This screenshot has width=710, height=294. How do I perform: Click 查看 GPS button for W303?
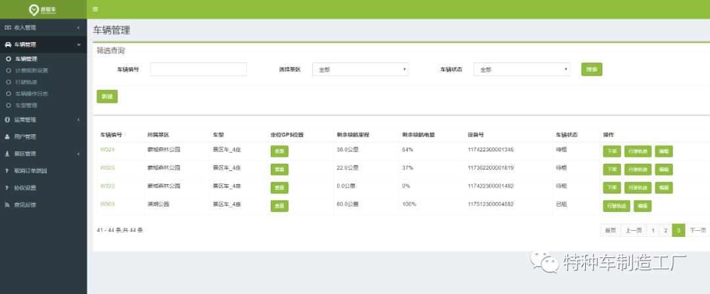point(279,206)
